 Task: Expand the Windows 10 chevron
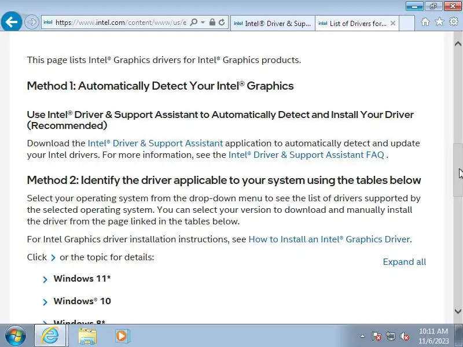45,302
